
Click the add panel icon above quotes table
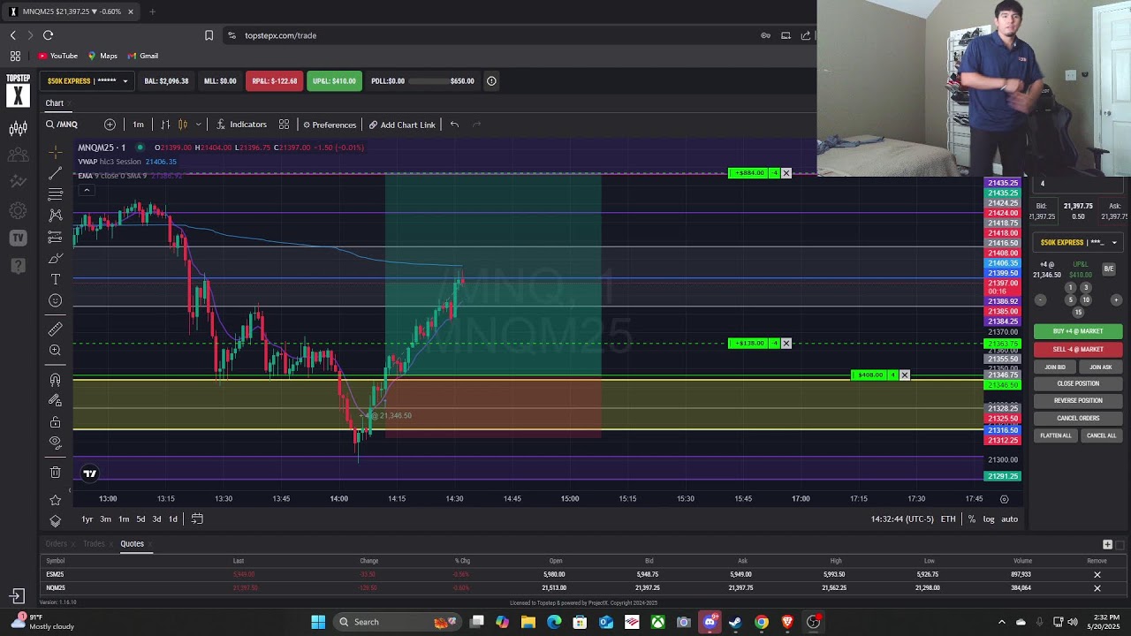[1107, 544]
